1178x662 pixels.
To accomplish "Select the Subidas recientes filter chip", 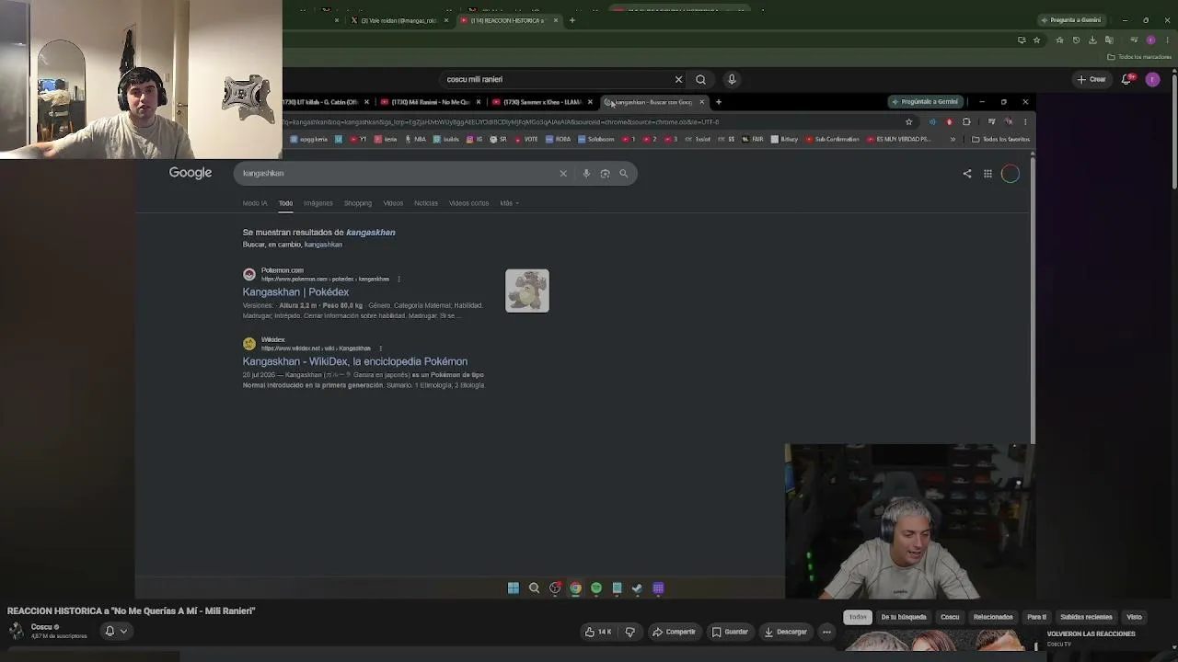I will [1086, 617].
